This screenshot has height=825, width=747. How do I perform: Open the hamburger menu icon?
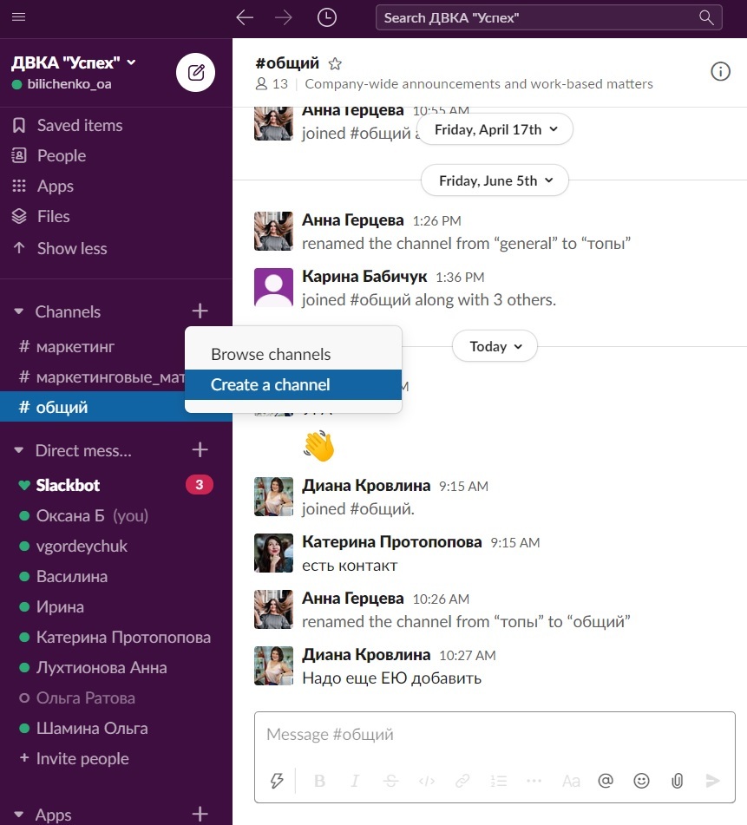(x=18, y=16)
